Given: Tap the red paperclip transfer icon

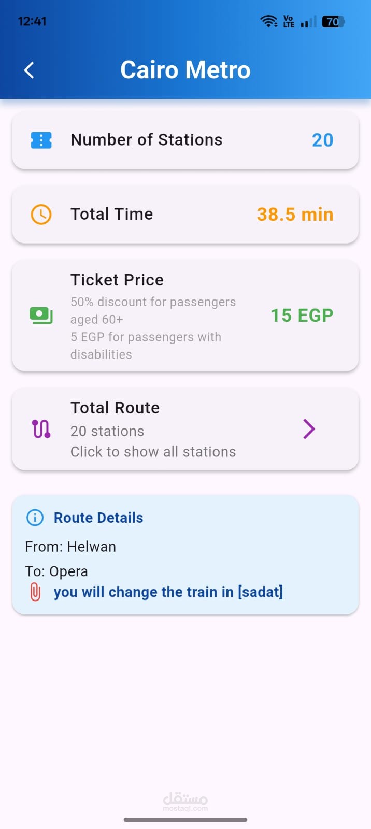Looking at the screenshot, I should click(35, 592).
